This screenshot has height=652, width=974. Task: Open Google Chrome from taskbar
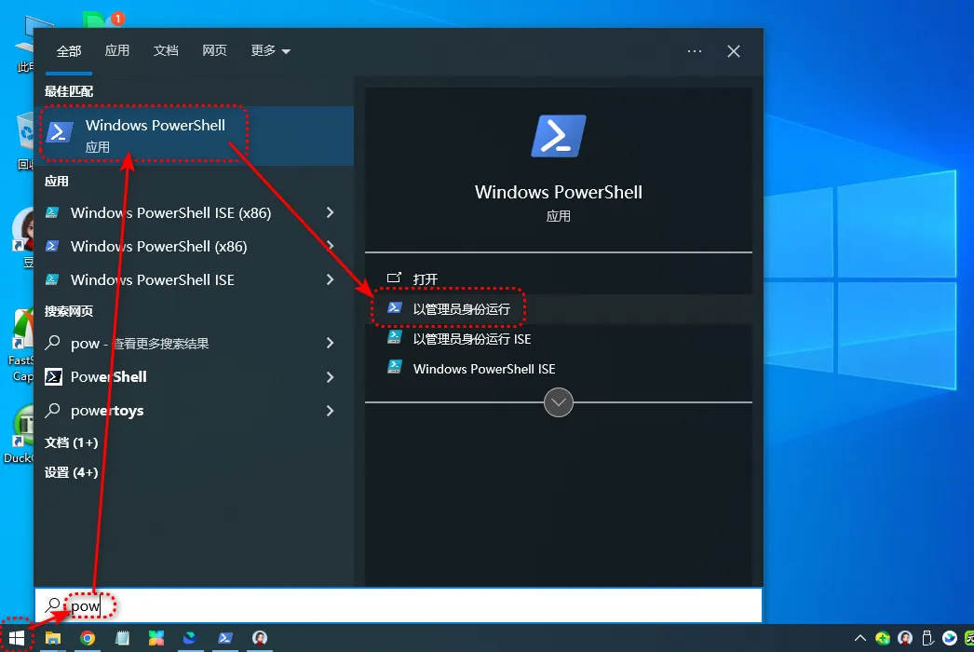pyautogui.click(x=88, y=638)
